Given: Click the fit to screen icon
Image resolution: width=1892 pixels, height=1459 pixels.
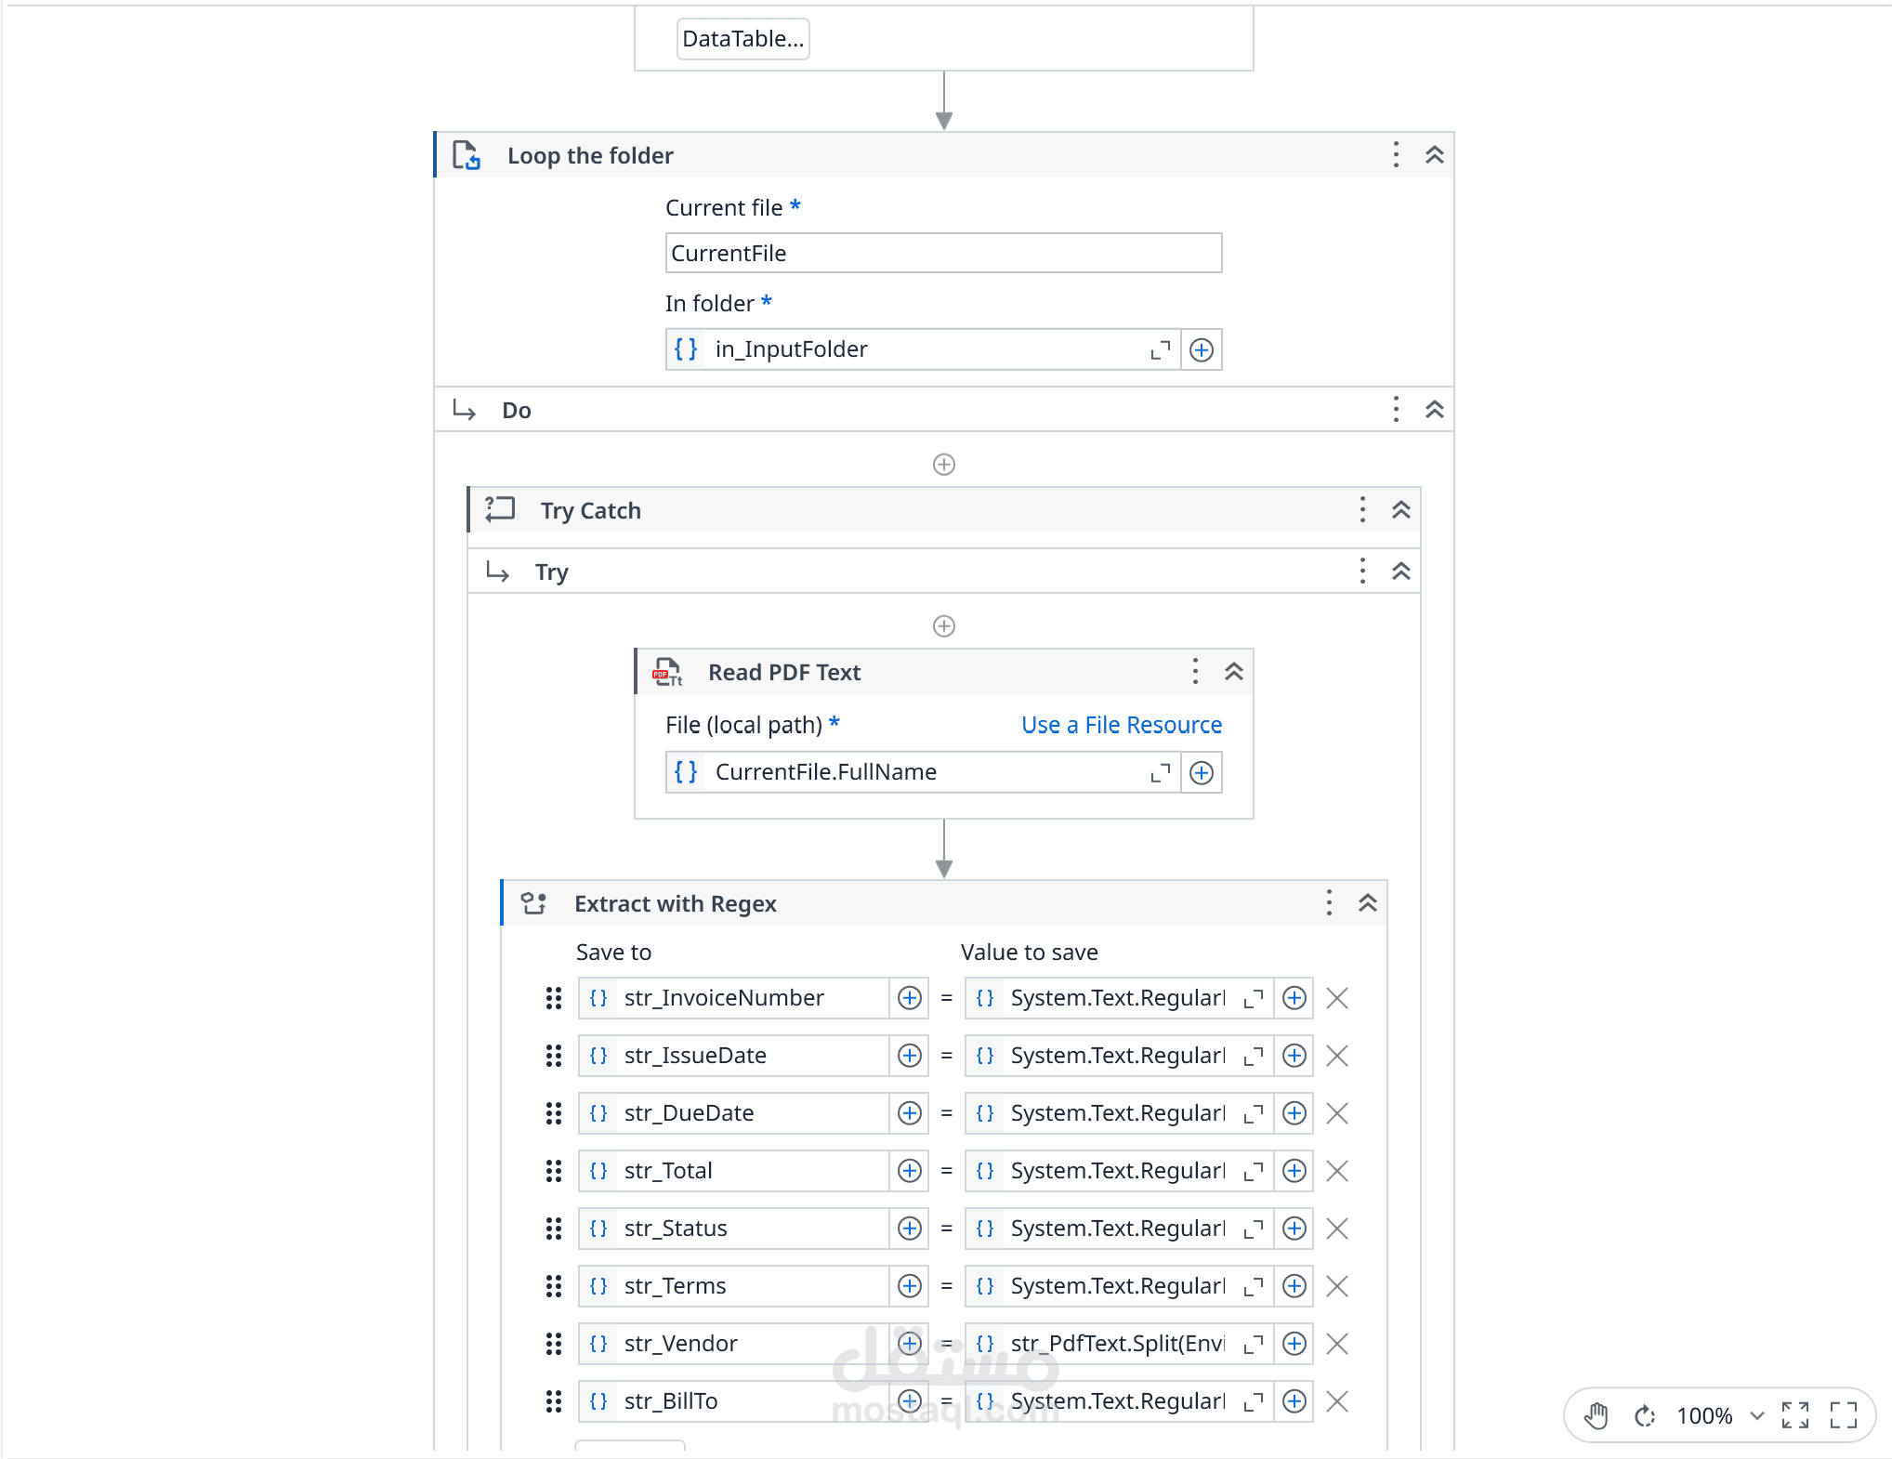Looking at the screenshot, I should click(x=1795, y=1415).
